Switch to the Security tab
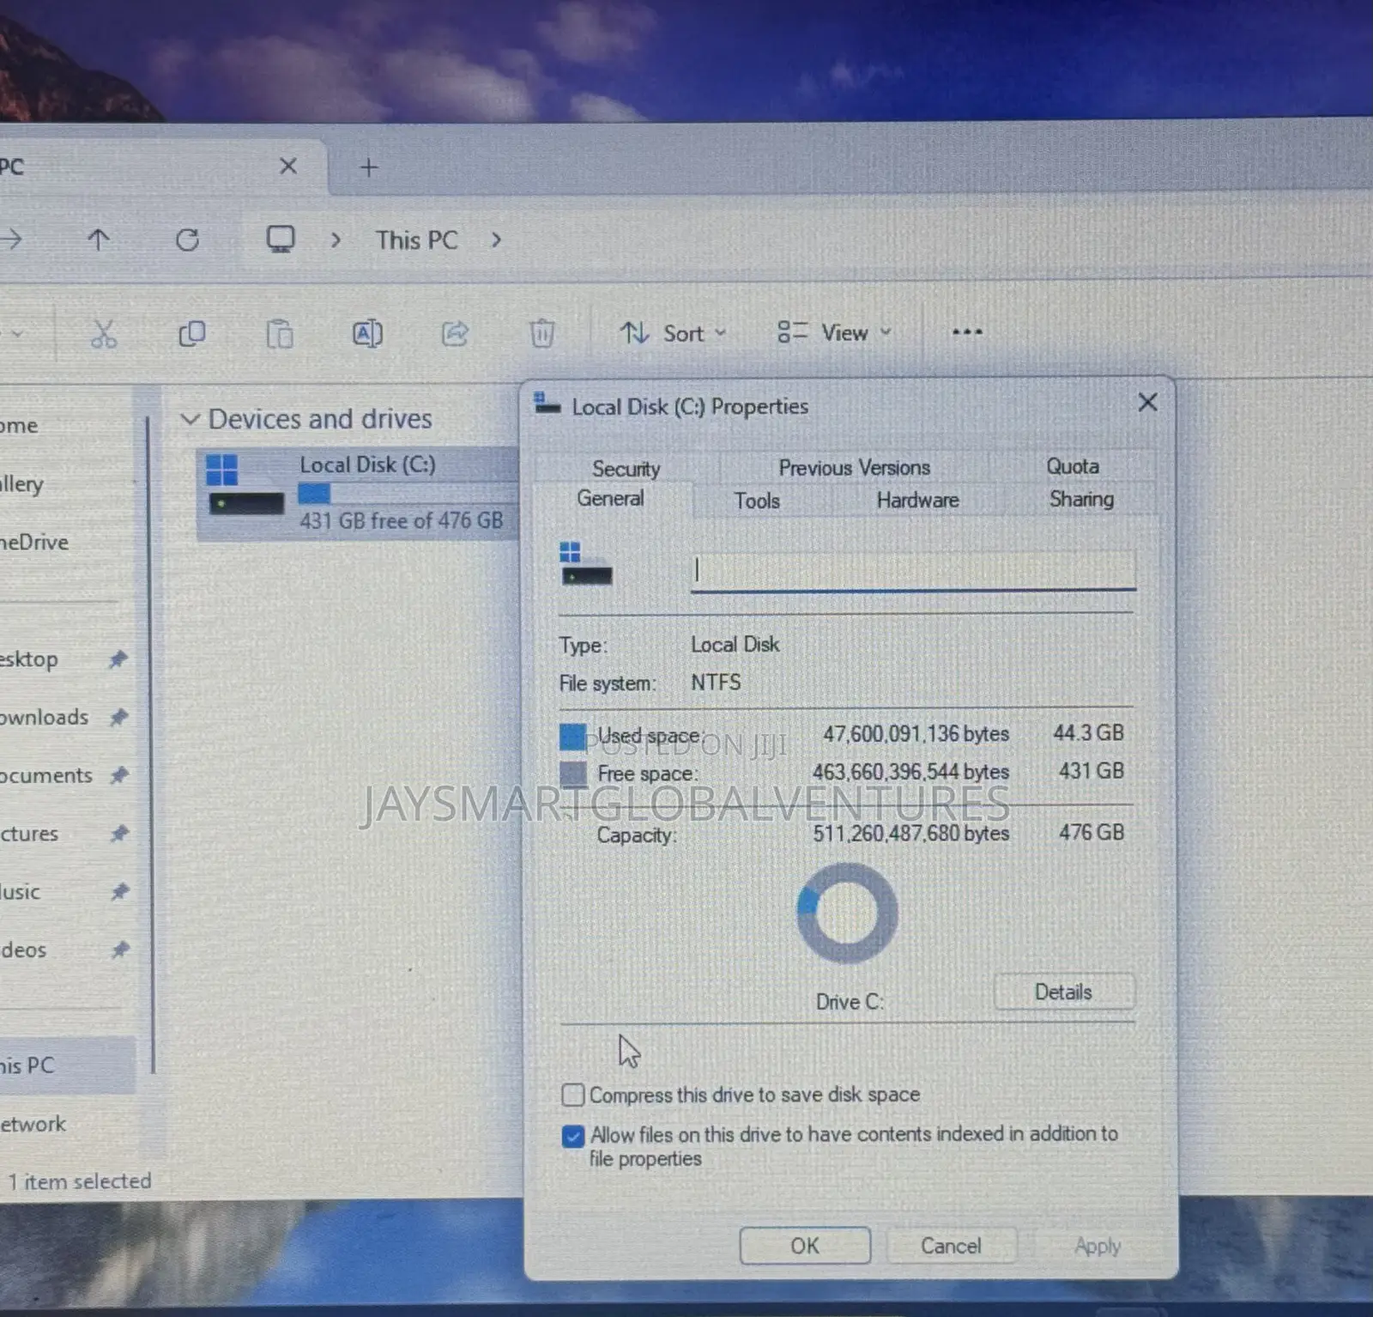The width and height of the screenshot is (1373, 1317). (626, 469)
